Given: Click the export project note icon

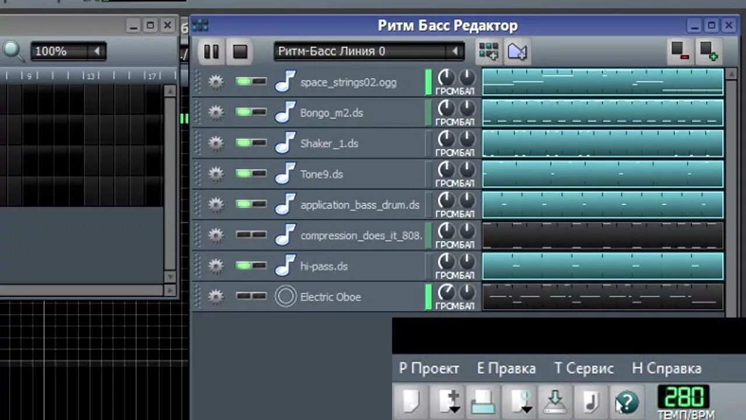Looking at the screenshot, I should (x=590, y=401).
